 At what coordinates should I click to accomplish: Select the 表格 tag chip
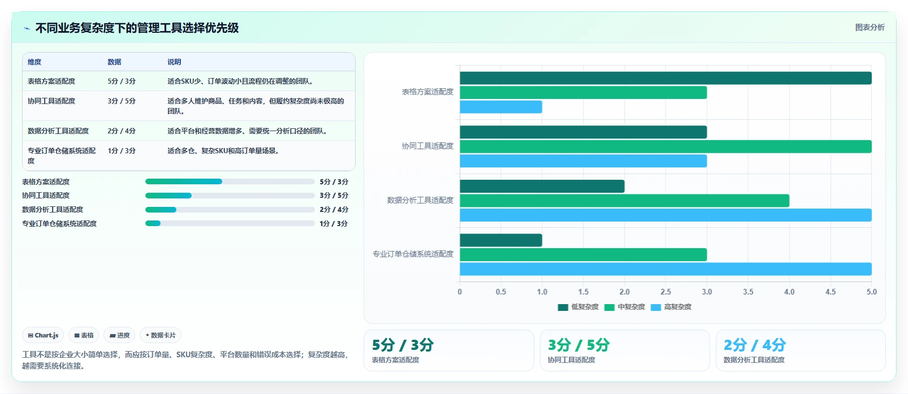pos(84,335)
